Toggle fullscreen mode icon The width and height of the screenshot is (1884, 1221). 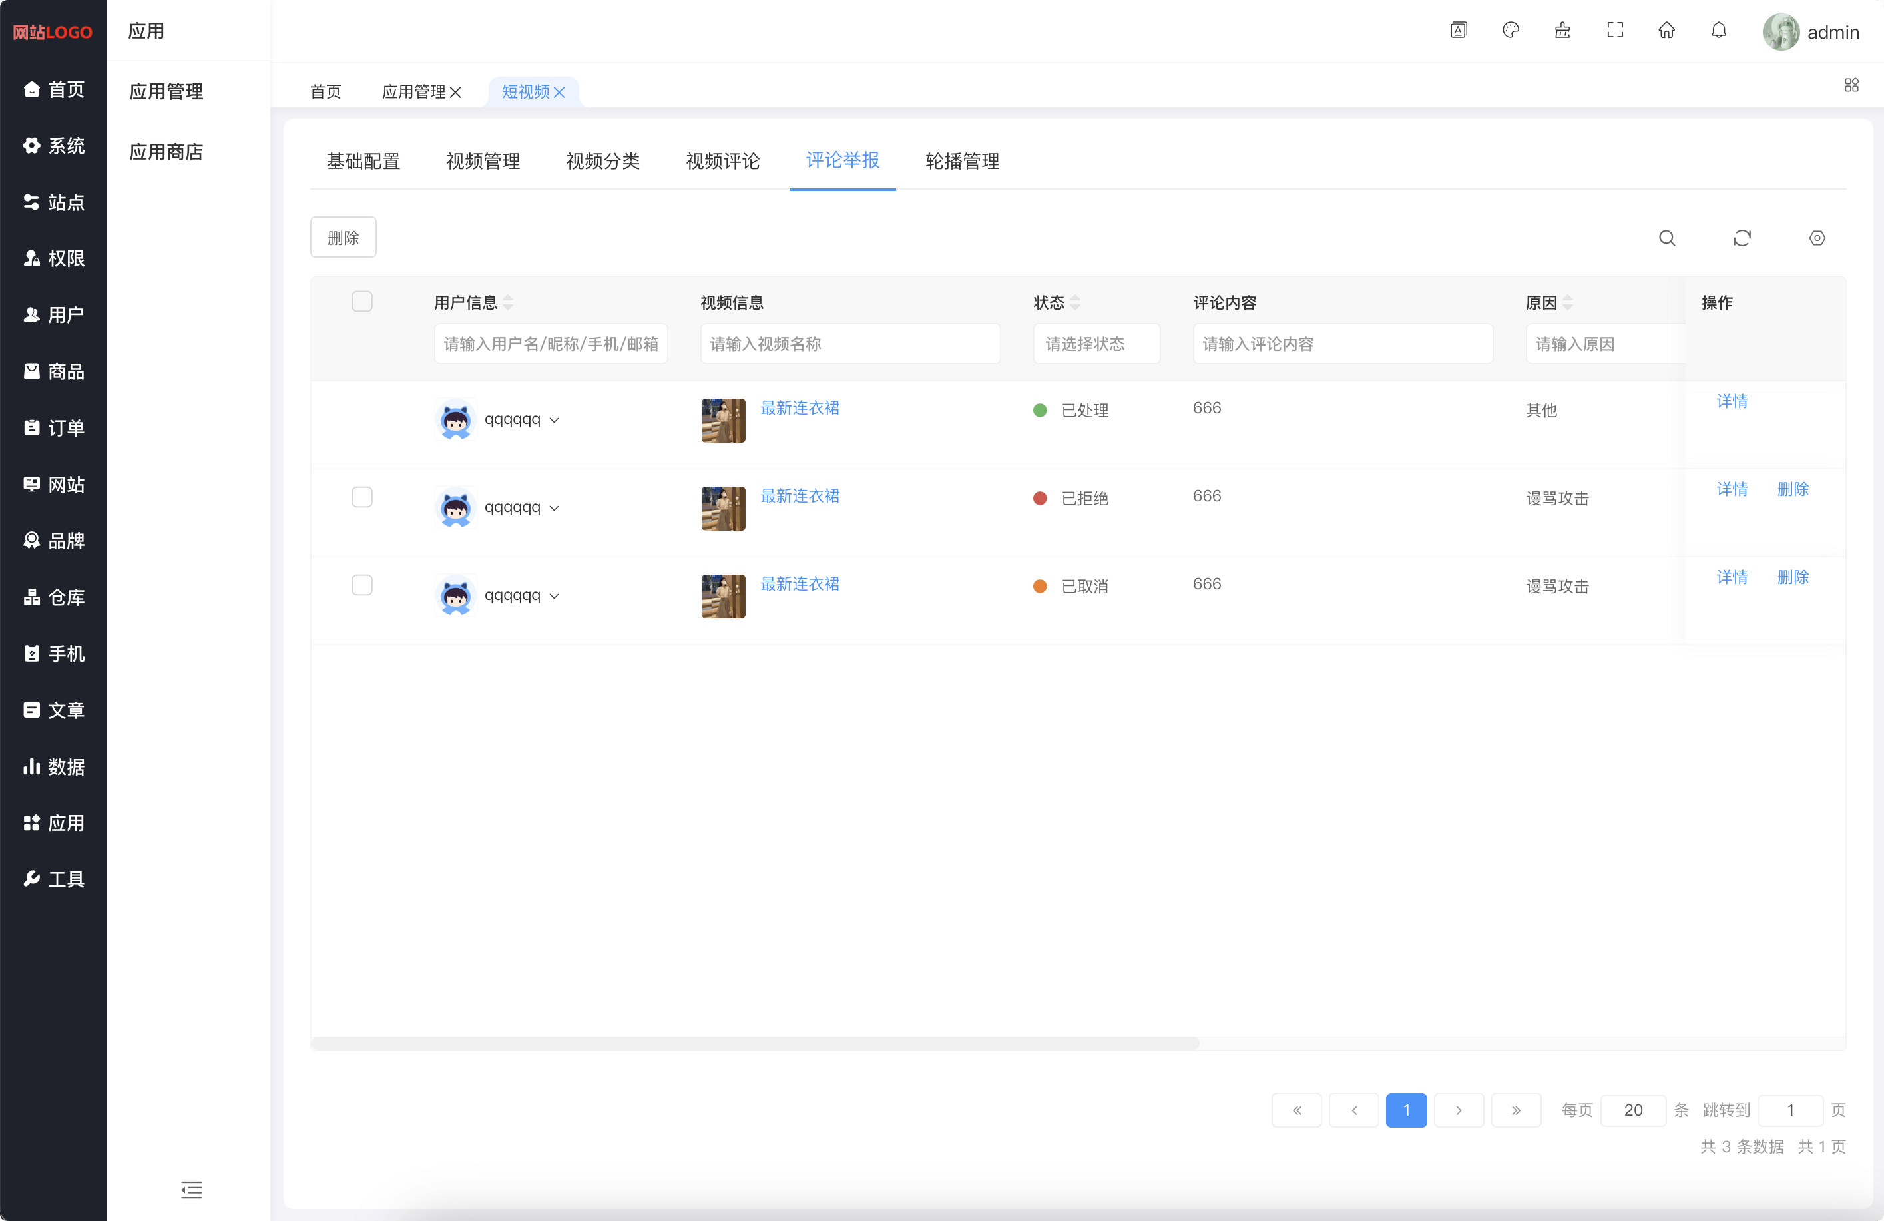point(1615,30)
